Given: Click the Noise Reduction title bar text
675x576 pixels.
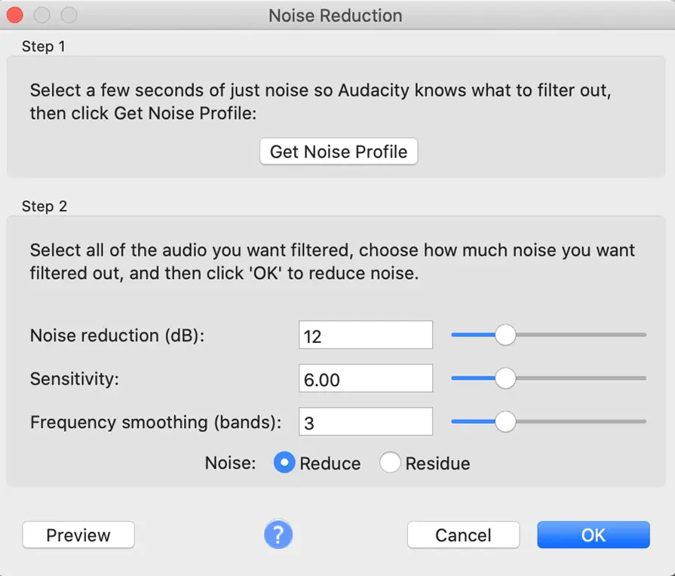Looking at the screenshot, I should 336,16.
